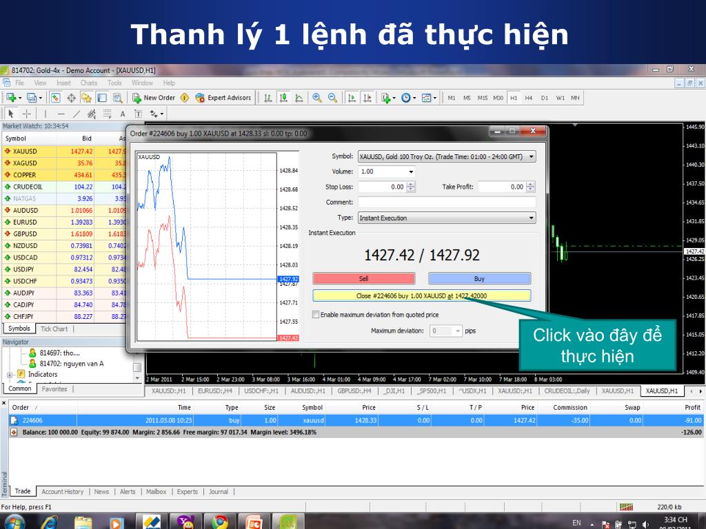Viewport: 706px width, 529px height.
Task: Toggle the Chart Shift icon
Action: [368, 98]
